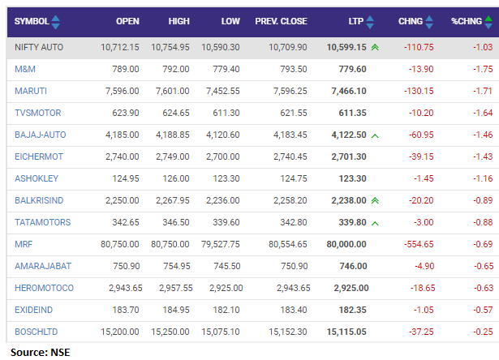
Task: Select the NIFTY AUTO index row label
Action: pos(39,48)
